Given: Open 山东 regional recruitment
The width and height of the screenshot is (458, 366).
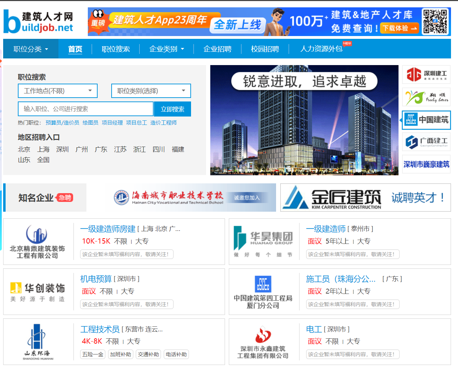Looking at the screenshot, I should [24, 160].
